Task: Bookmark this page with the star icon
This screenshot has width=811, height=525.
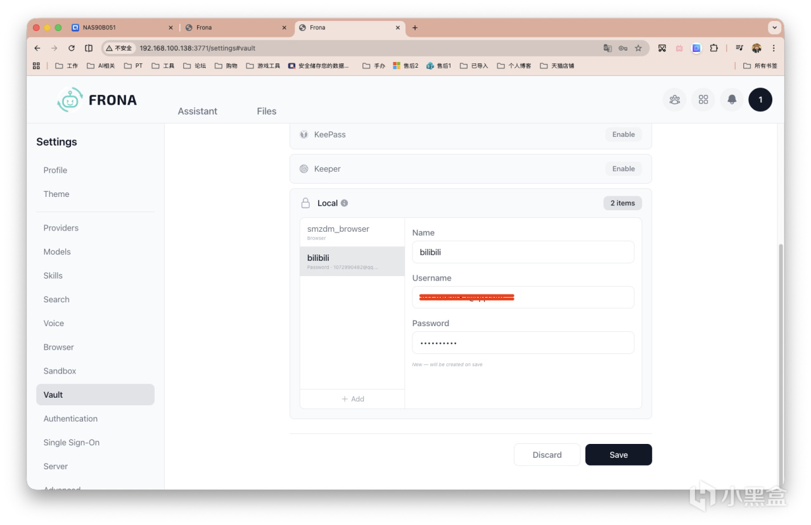Action: click(x=638, y=48)
